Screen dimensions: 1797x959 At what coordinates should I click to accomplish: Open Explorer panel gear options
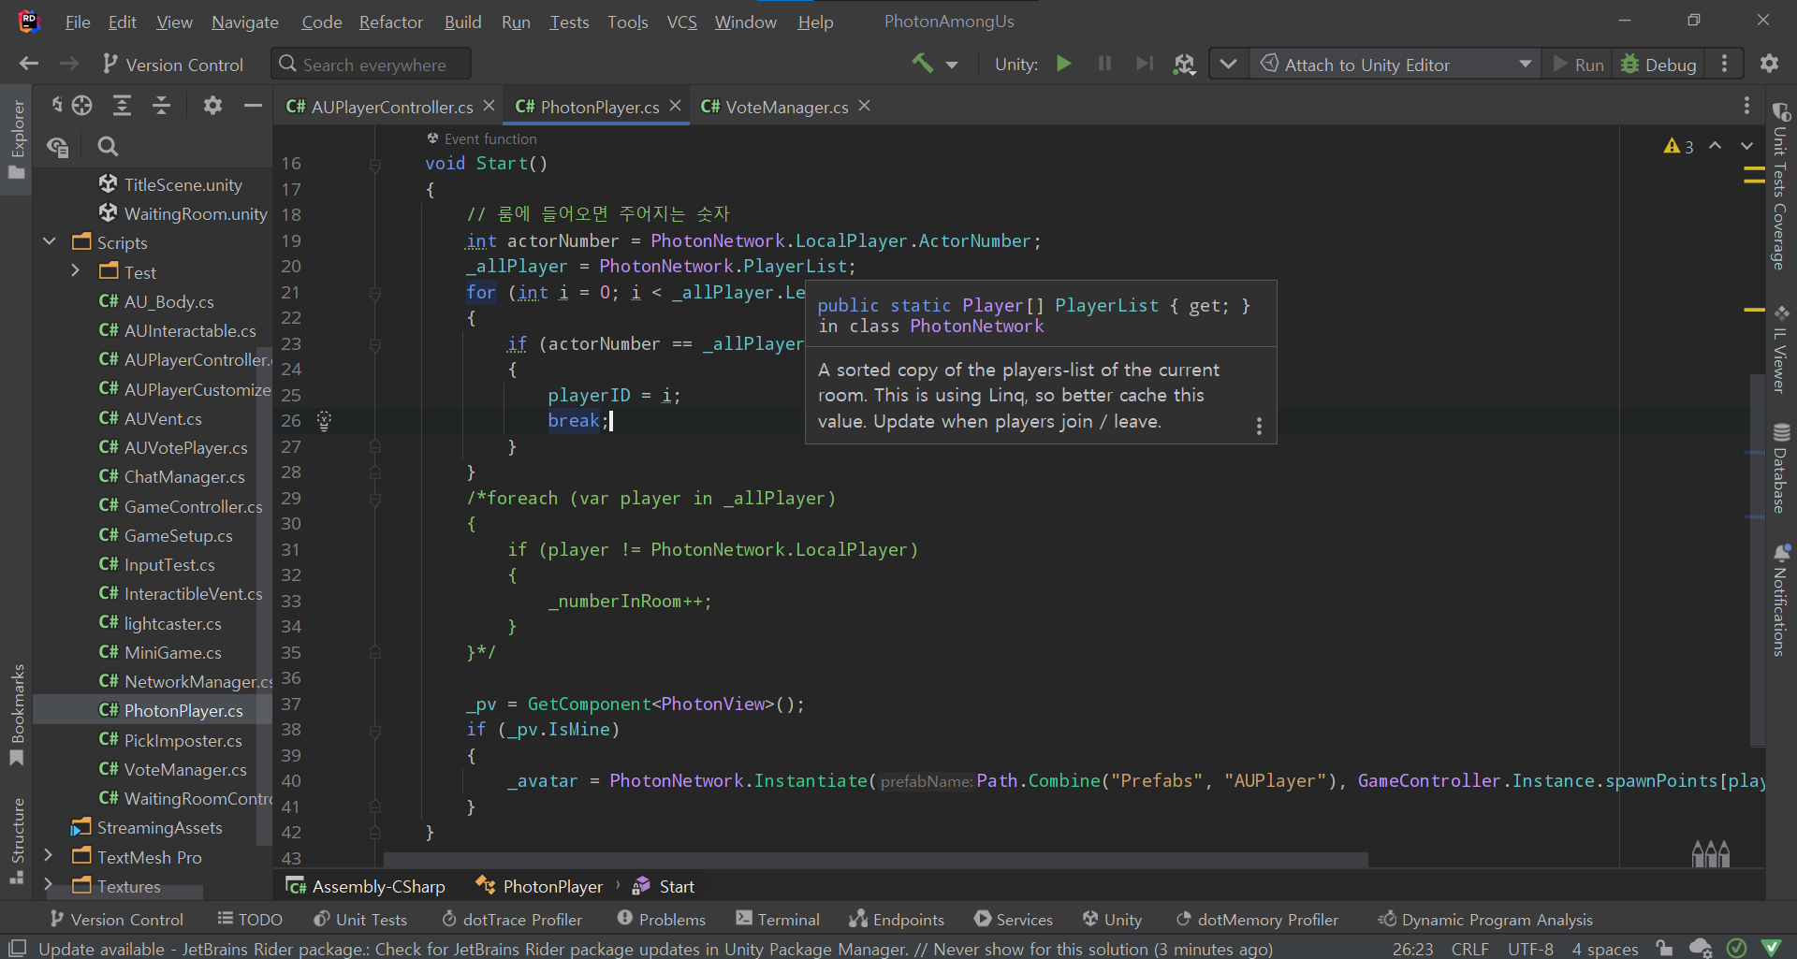click(x=212, y=106)
